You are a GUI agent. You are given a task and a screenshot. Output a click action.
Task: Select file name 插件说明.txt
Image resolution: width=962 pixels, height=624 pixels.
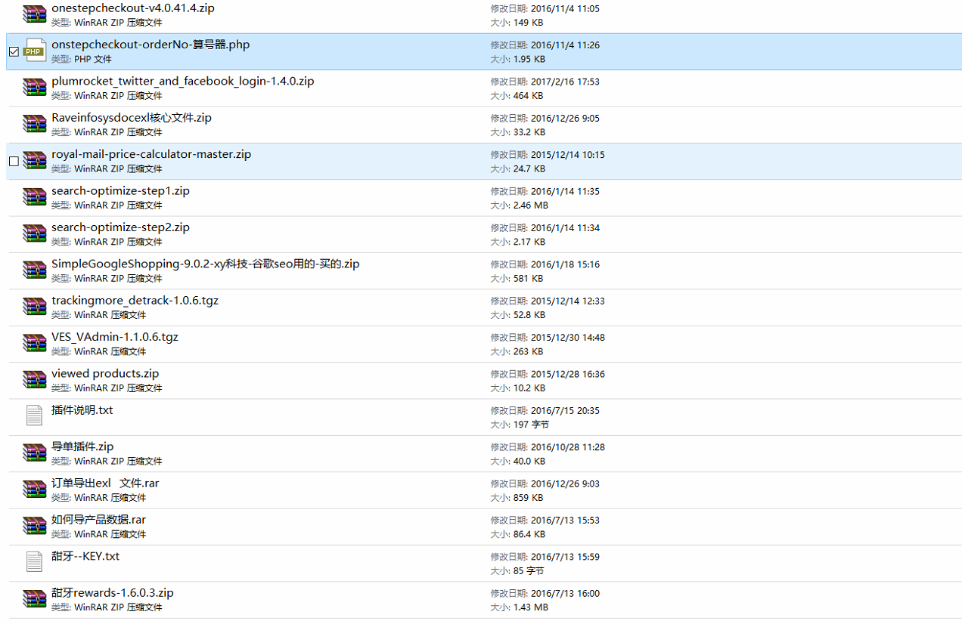82,410
